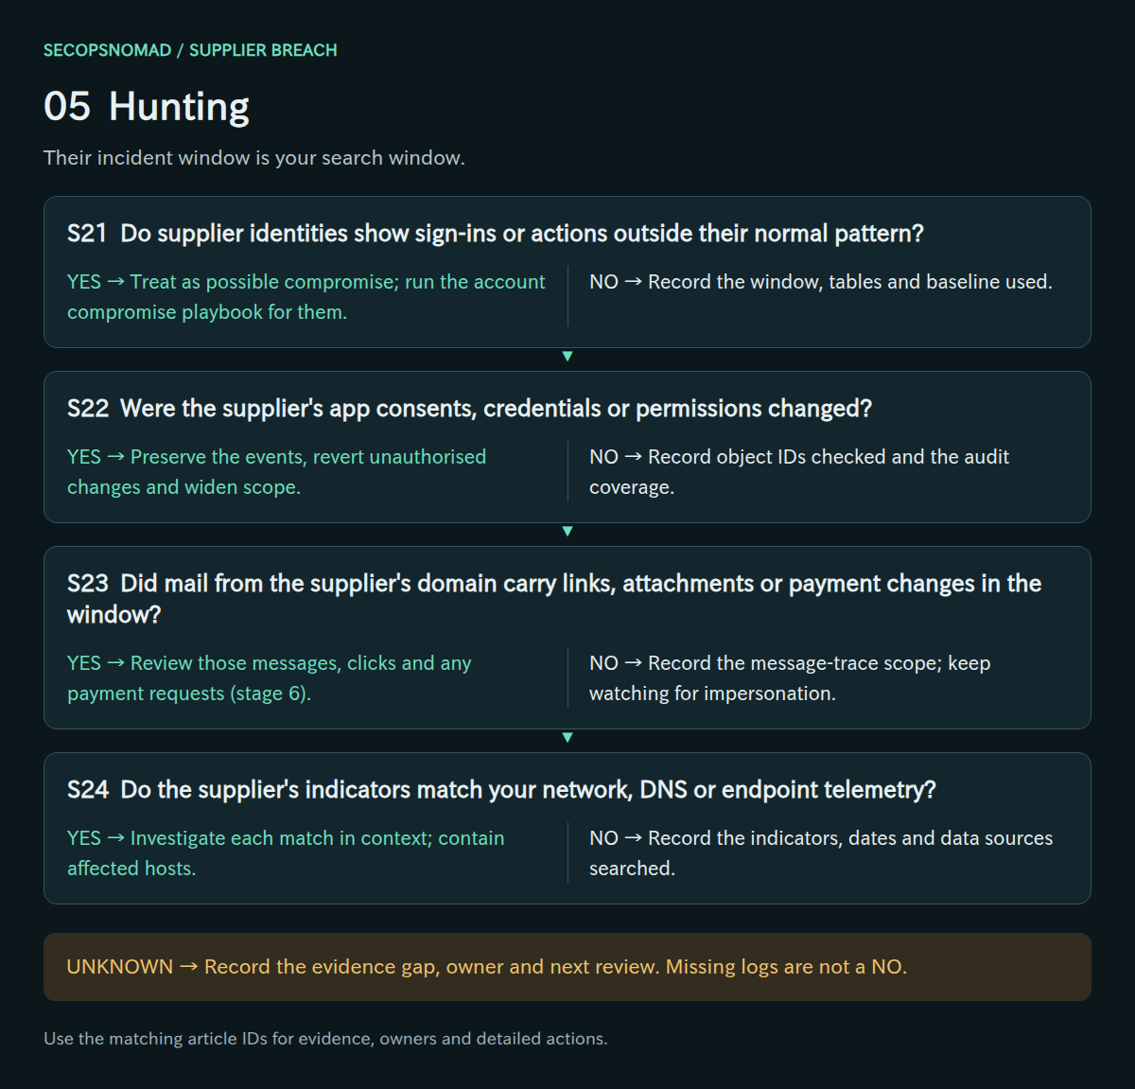Click the S21 supplier identities question
The width and height of the screenshot is (1135, 1089).
496,234
